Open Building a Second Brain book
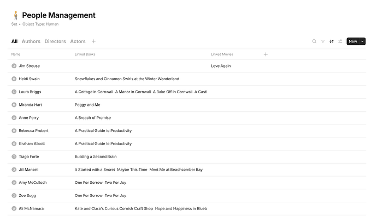 click(x=96, y=157)
